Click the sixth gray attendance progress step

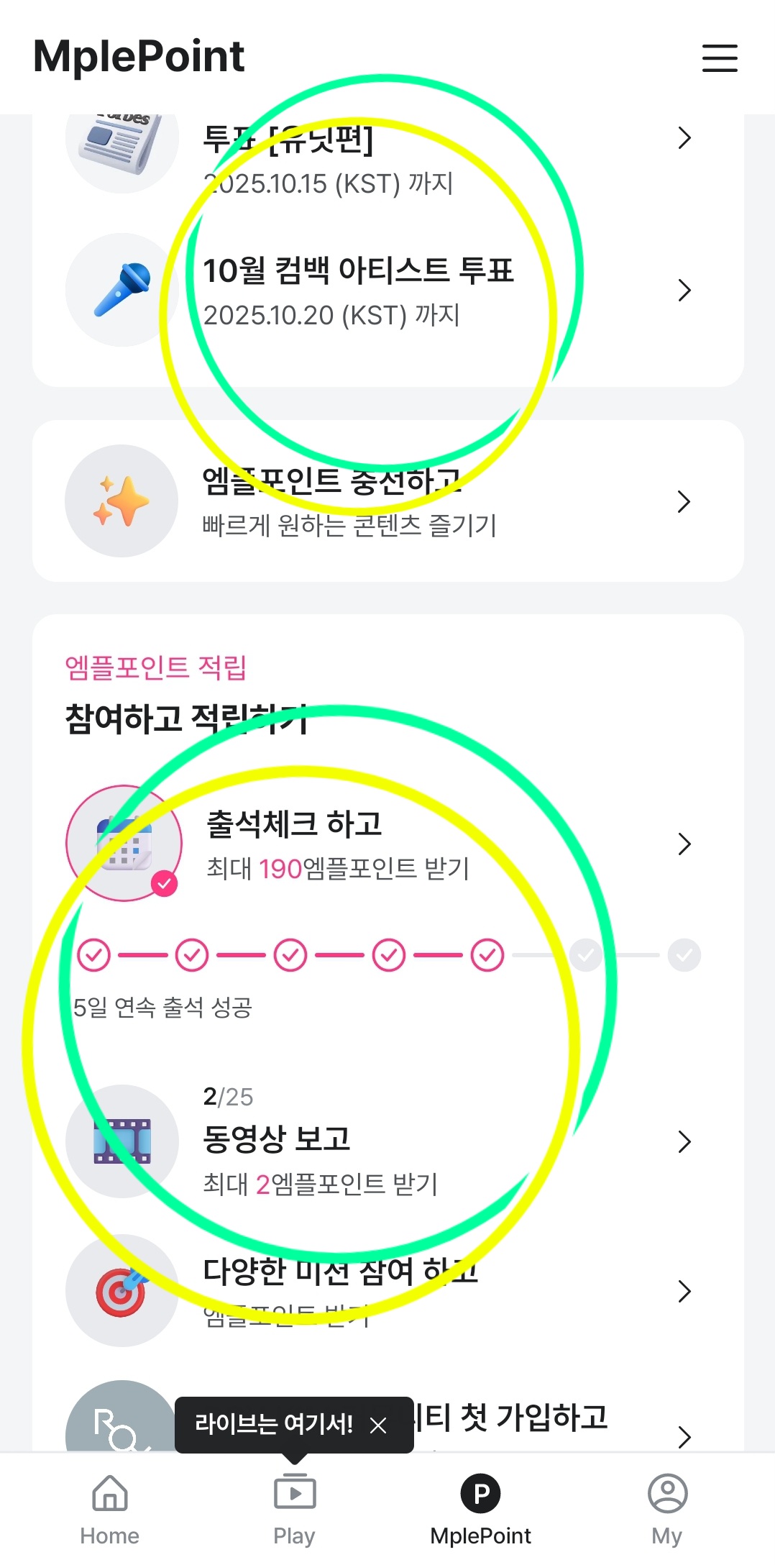586,955
